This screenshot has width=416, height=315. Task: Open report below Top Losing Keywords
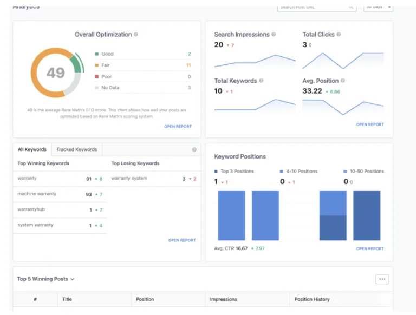point(182,240)
